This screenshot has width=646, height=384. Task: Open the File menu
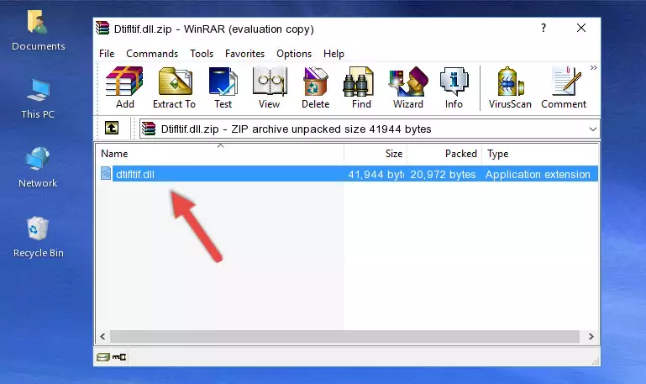(107, 54)
